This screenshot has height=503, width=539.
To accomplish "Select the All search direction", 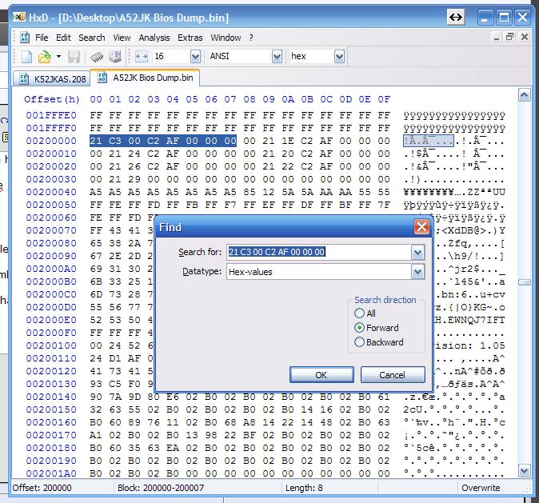I will [365, 313].
